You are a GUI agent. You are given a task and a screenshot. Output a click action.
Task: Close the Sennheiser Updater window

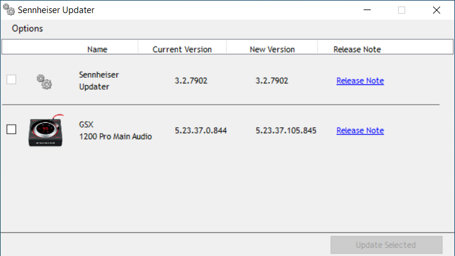tap(436, 10)
